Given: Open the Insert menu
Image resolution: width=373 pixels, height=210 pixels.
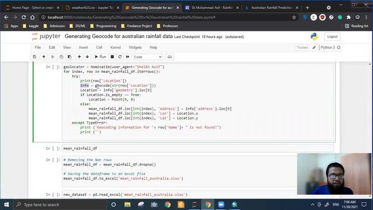Looking at the screenshot, I should point(83,47).
